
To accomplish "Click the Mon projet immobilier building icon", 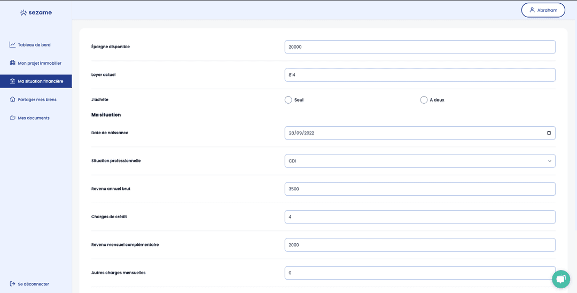I will point(12,63).
